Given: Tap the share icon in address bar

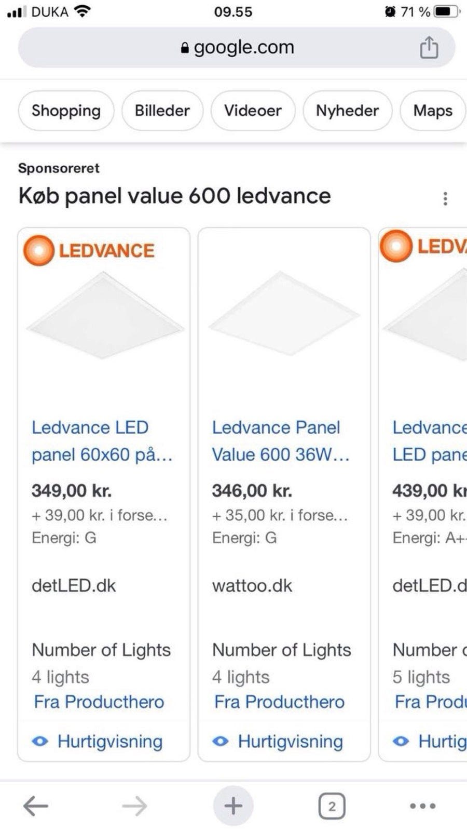Looking at the screenshot, I should [429, 48].
